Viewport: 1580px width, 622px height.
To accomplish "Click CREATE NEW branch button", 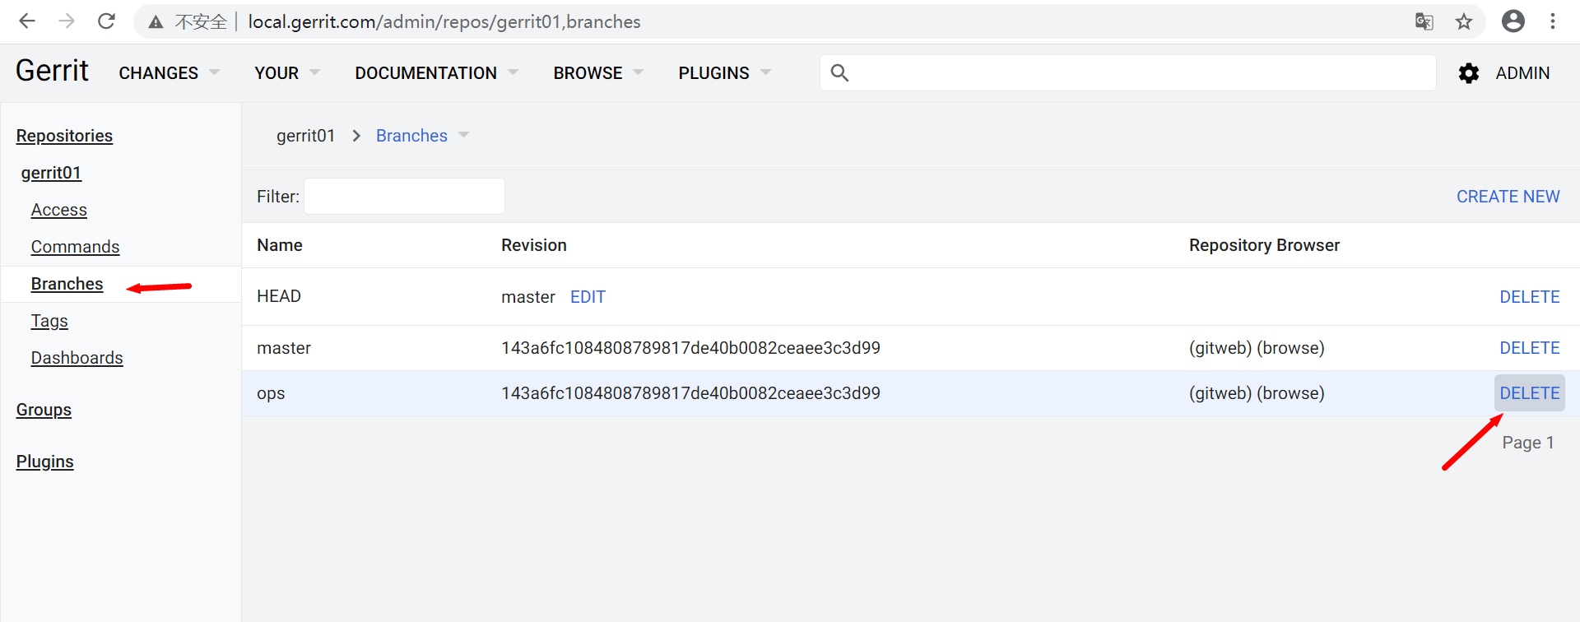I will pos(1508,197).
